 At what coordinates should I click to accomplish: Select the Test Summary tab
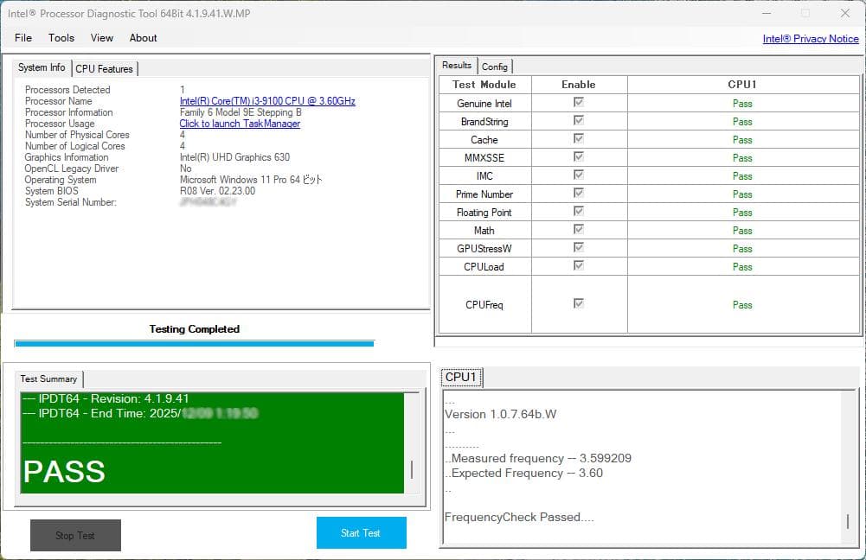click(48, 379)
